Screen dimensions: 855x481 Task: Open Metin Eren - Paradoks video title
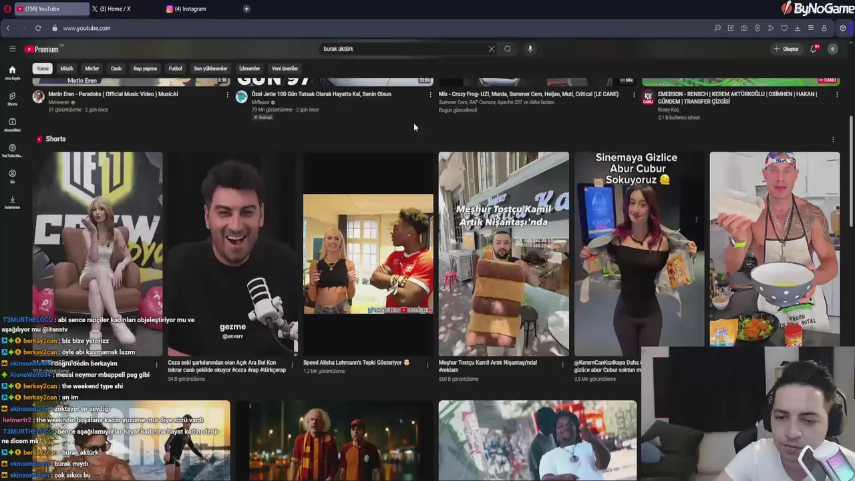pos(113,94)
